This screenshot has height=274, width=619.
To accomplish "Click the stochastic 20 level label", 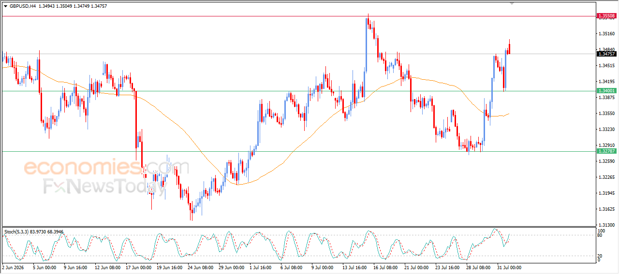I will (600, 256).
